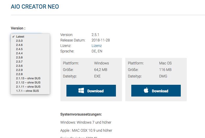Screen dimensions: 205x138
Task: Pick version 2.4.5 in the dropdown
Action: pos(30,49)
